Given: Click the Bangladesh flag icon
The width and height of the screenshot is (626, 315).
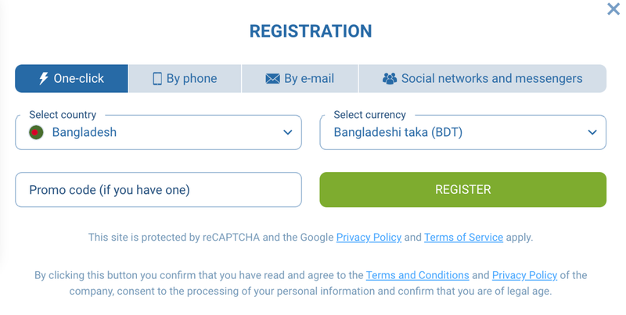Looking at the screenshot, I should pos(35,133).
